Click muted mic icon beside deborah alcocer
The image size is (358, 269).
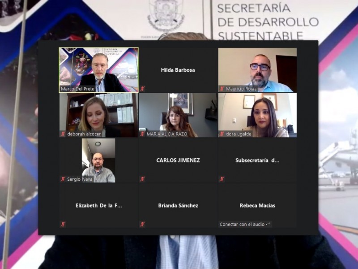[63, 134]
